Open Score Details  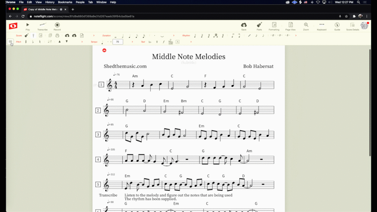click(352, 26)
